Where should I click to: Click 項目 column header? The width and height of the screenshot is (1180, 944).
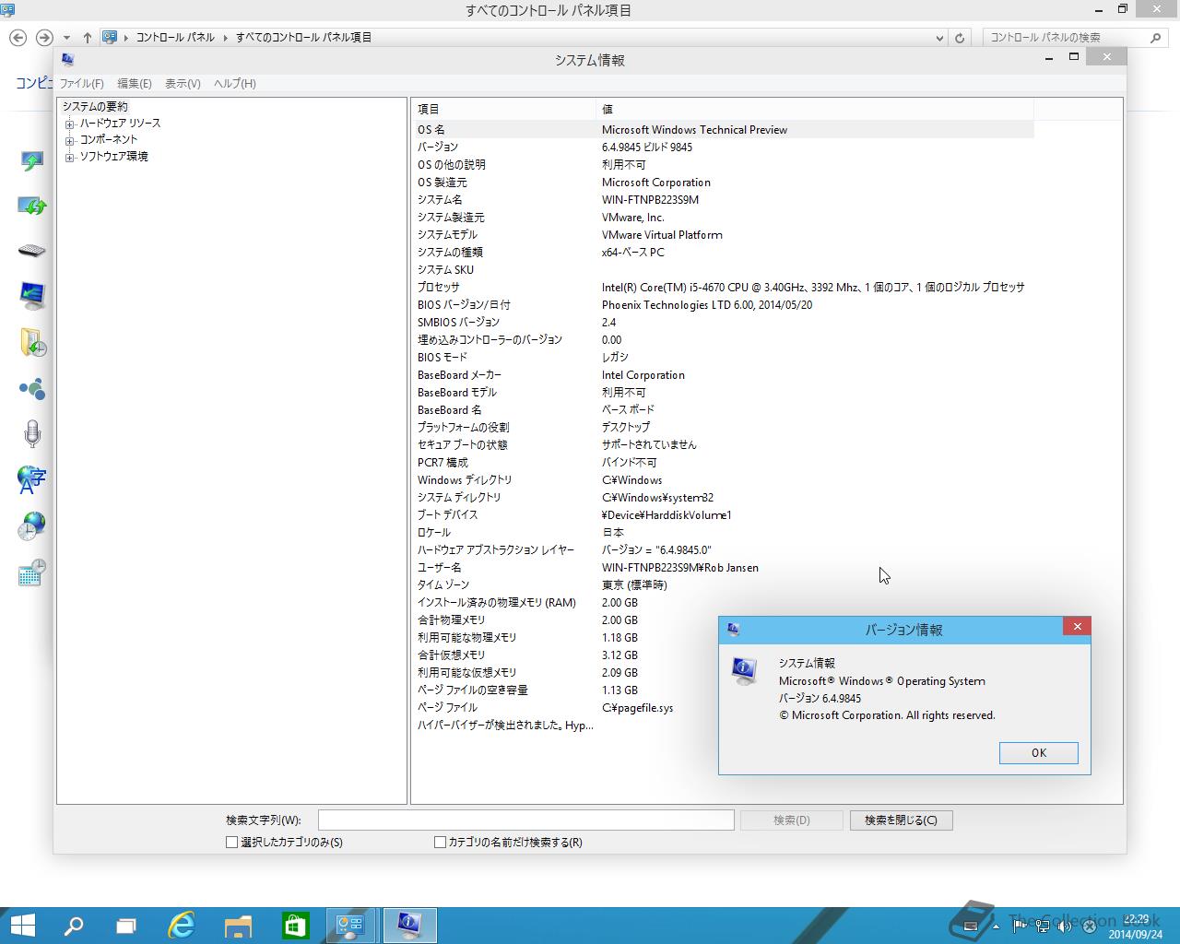[x=503, y=109]
